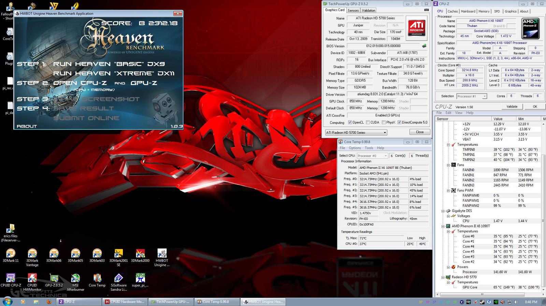
Task: Click SUBMIT ONLINE in the Heaven Benchmark window
Action: pos(86,118)
